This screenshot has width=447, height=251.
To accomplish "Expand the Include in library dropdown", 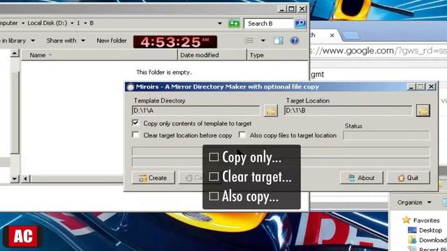I will click(33, 40).
